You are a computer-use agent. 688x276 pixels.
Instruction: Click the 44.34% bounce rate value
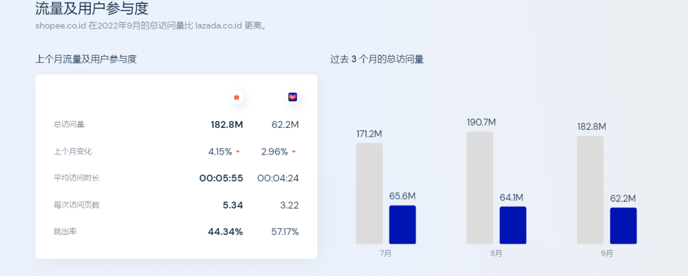(226, 231)
